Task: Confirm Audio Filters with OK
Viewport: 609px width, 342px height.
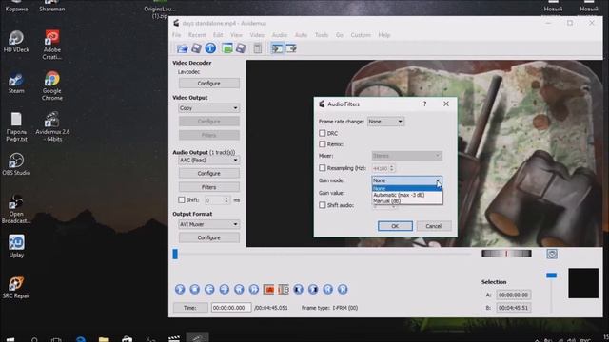Action: pyautogui.click(x=395, y=226)
